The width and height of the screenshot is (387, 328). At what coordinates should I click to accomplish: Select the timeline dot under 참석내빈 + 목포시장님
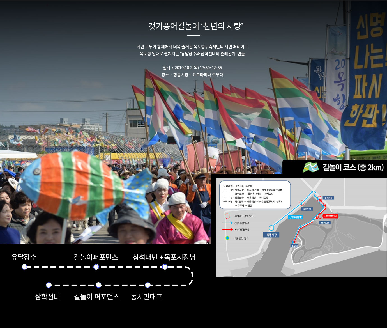(165, 267)
